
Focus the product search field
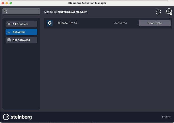(21, 11)
